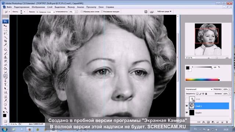The width and height of the screenshot is (235, 132).
Task: Open the Рабочая среда workspace dropdown
Action: click(164, 11)
